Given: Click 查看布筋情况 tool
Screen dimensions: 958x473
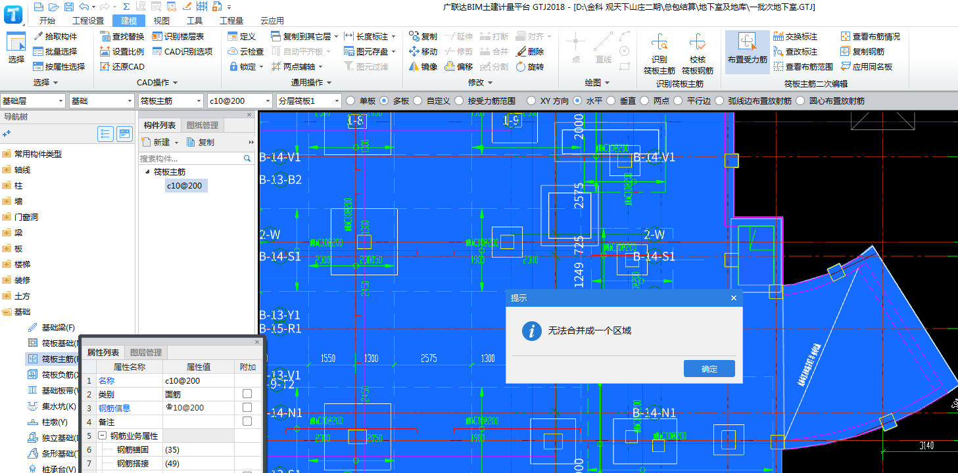Looking at the screenshot, I should (870, 36).
